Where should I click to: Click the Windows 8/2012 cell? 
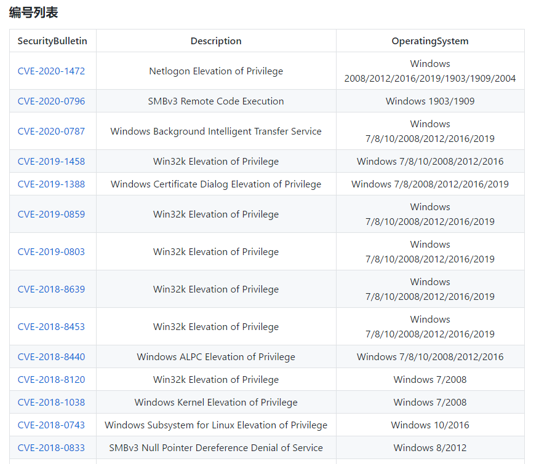(430, 448)
